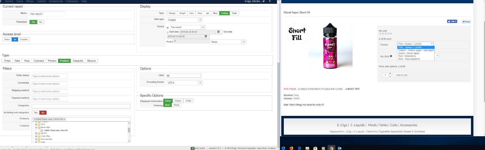Select the Table display type tab
Screen dimensions: 485x150
[x=234, y=13]
